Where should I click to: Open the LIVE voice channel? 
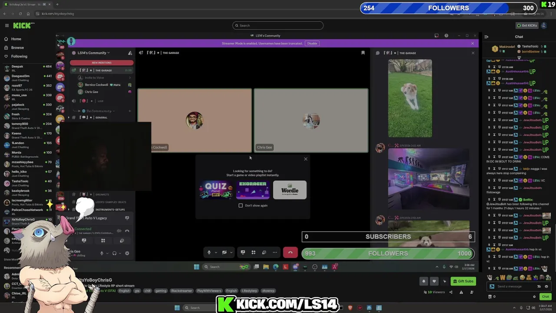click(x=102, y=101)
